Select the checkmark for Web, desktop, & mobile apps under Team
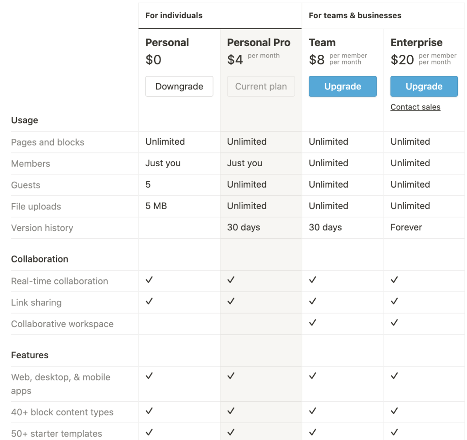The height and width of the screenshot is (440, 467). 312,376
